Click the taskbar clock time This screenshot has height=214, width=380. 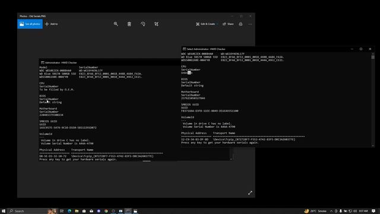363,211
